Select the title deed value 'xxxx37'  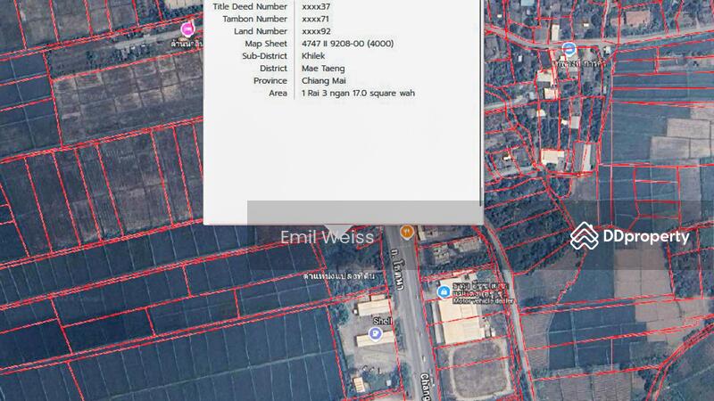316,6
